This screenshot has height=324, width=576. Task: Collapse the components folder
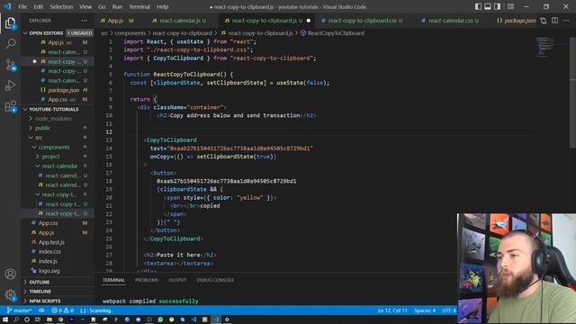pos(58,147)
